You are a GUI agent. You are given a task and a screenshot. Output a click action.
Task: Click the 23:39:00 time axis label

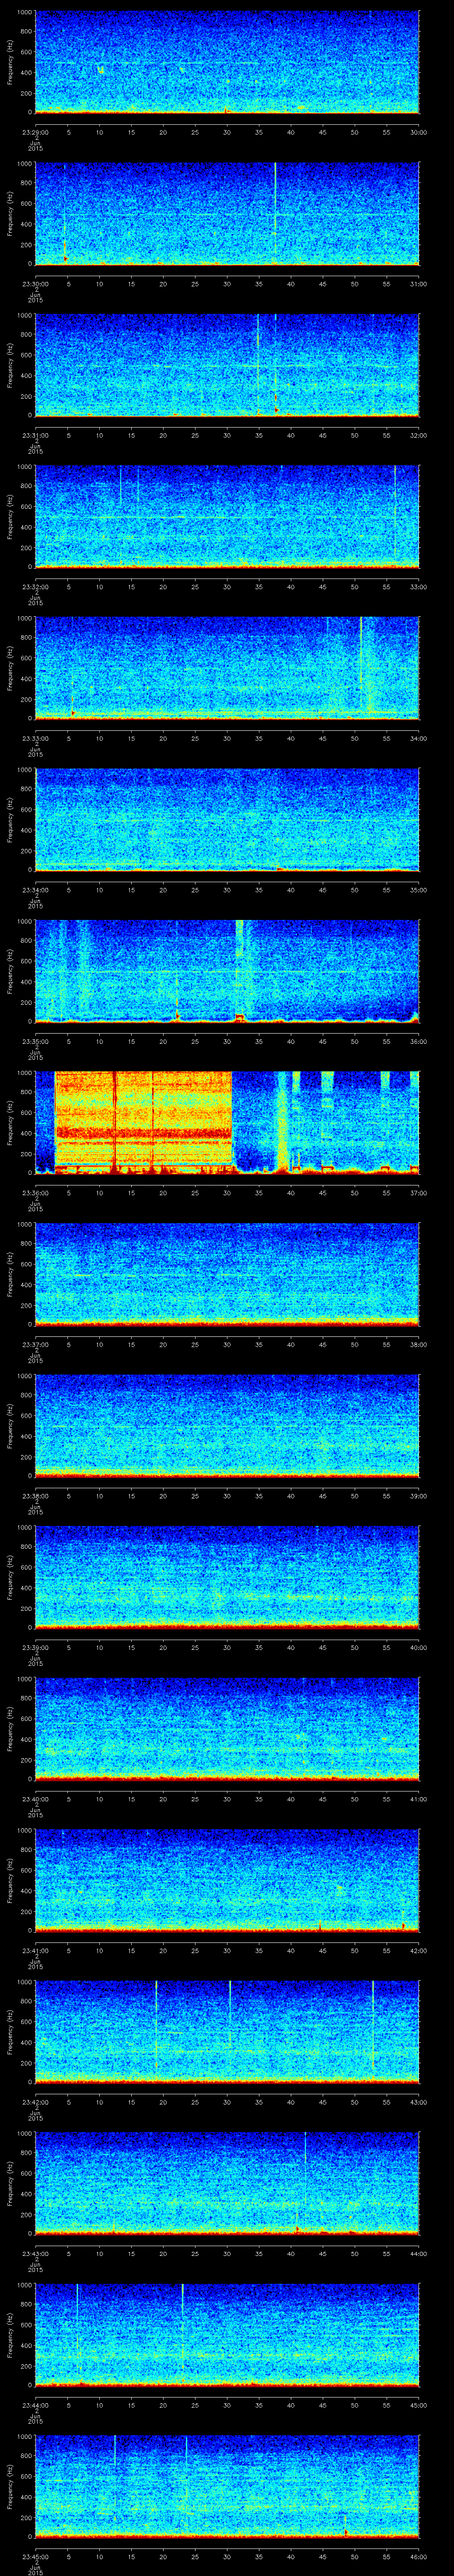[35, 1647]
